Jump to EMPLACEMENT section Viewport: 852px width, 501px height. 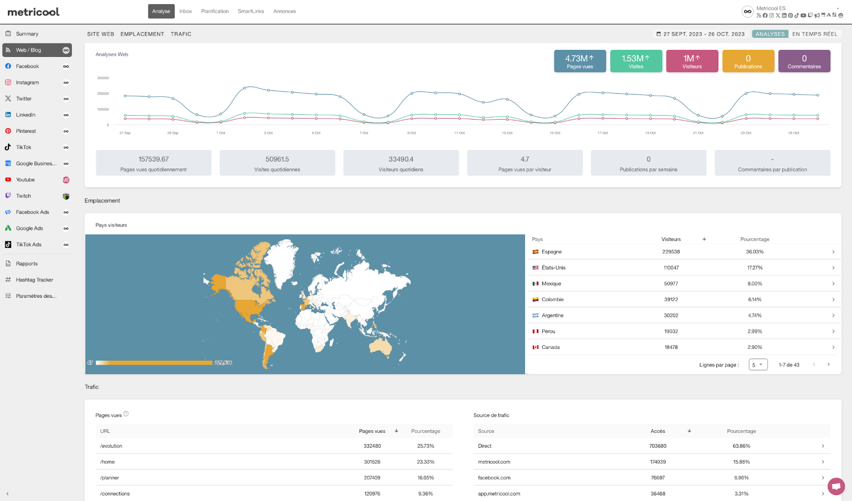point(142,34)
